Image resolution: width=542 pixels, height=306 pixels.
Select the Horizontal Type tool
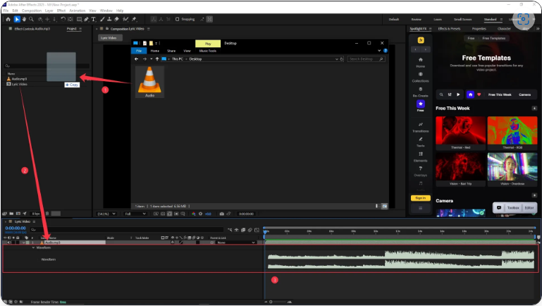coord(93,19)
